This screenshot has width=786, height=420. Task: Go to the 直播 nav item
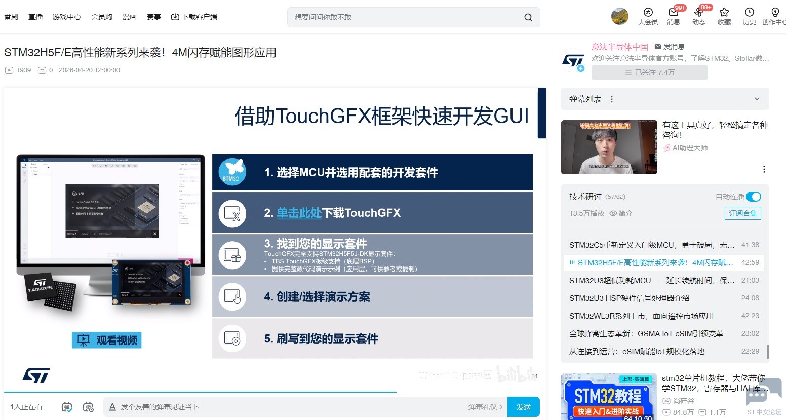[35, 17]
